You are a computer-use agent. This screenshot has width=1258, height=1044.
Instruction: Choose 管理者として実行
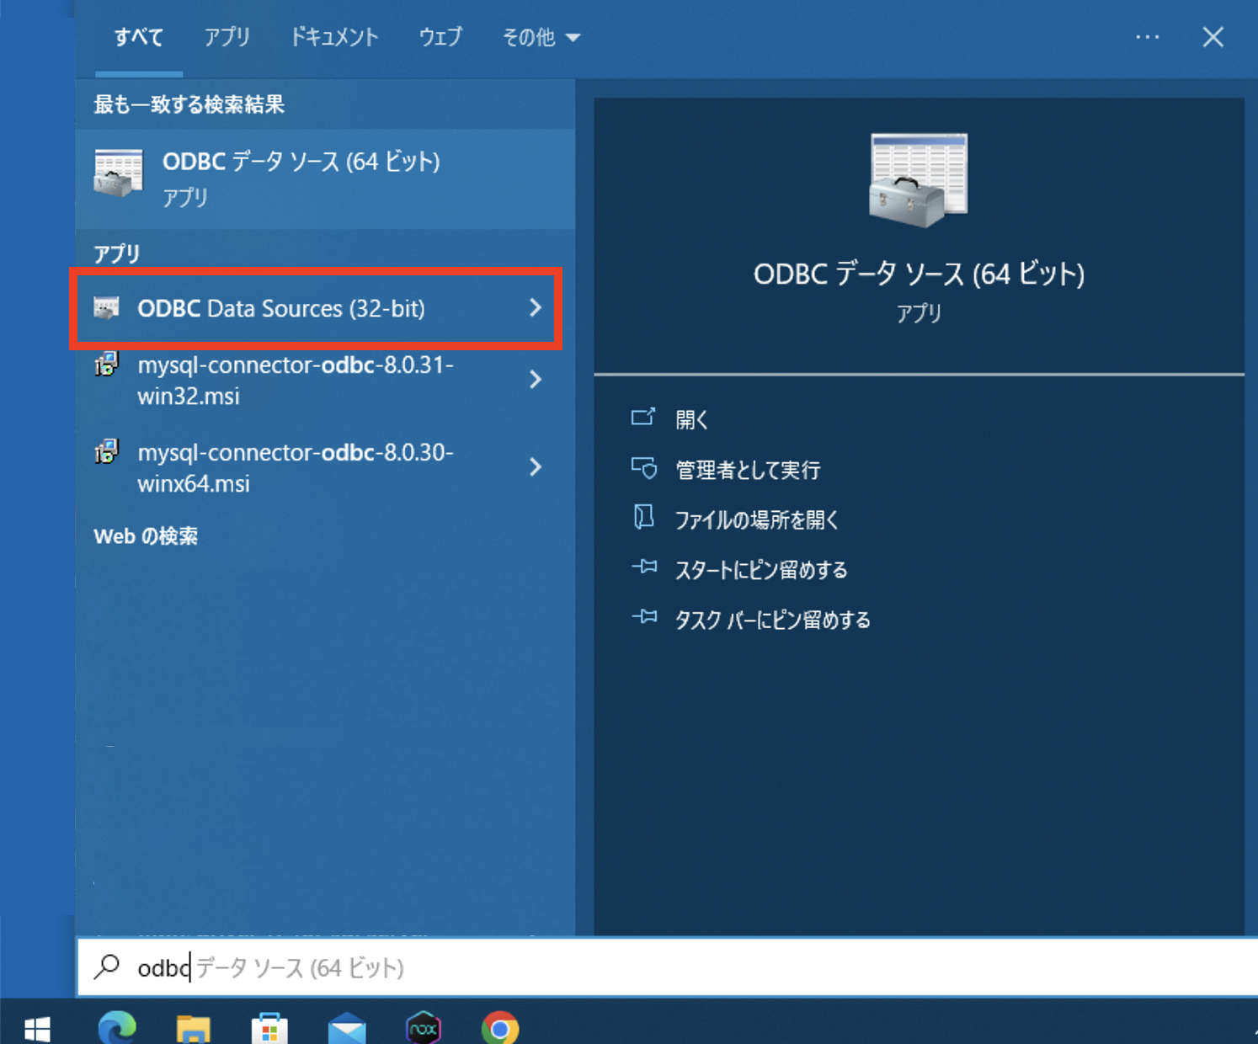tap(748, 470)
